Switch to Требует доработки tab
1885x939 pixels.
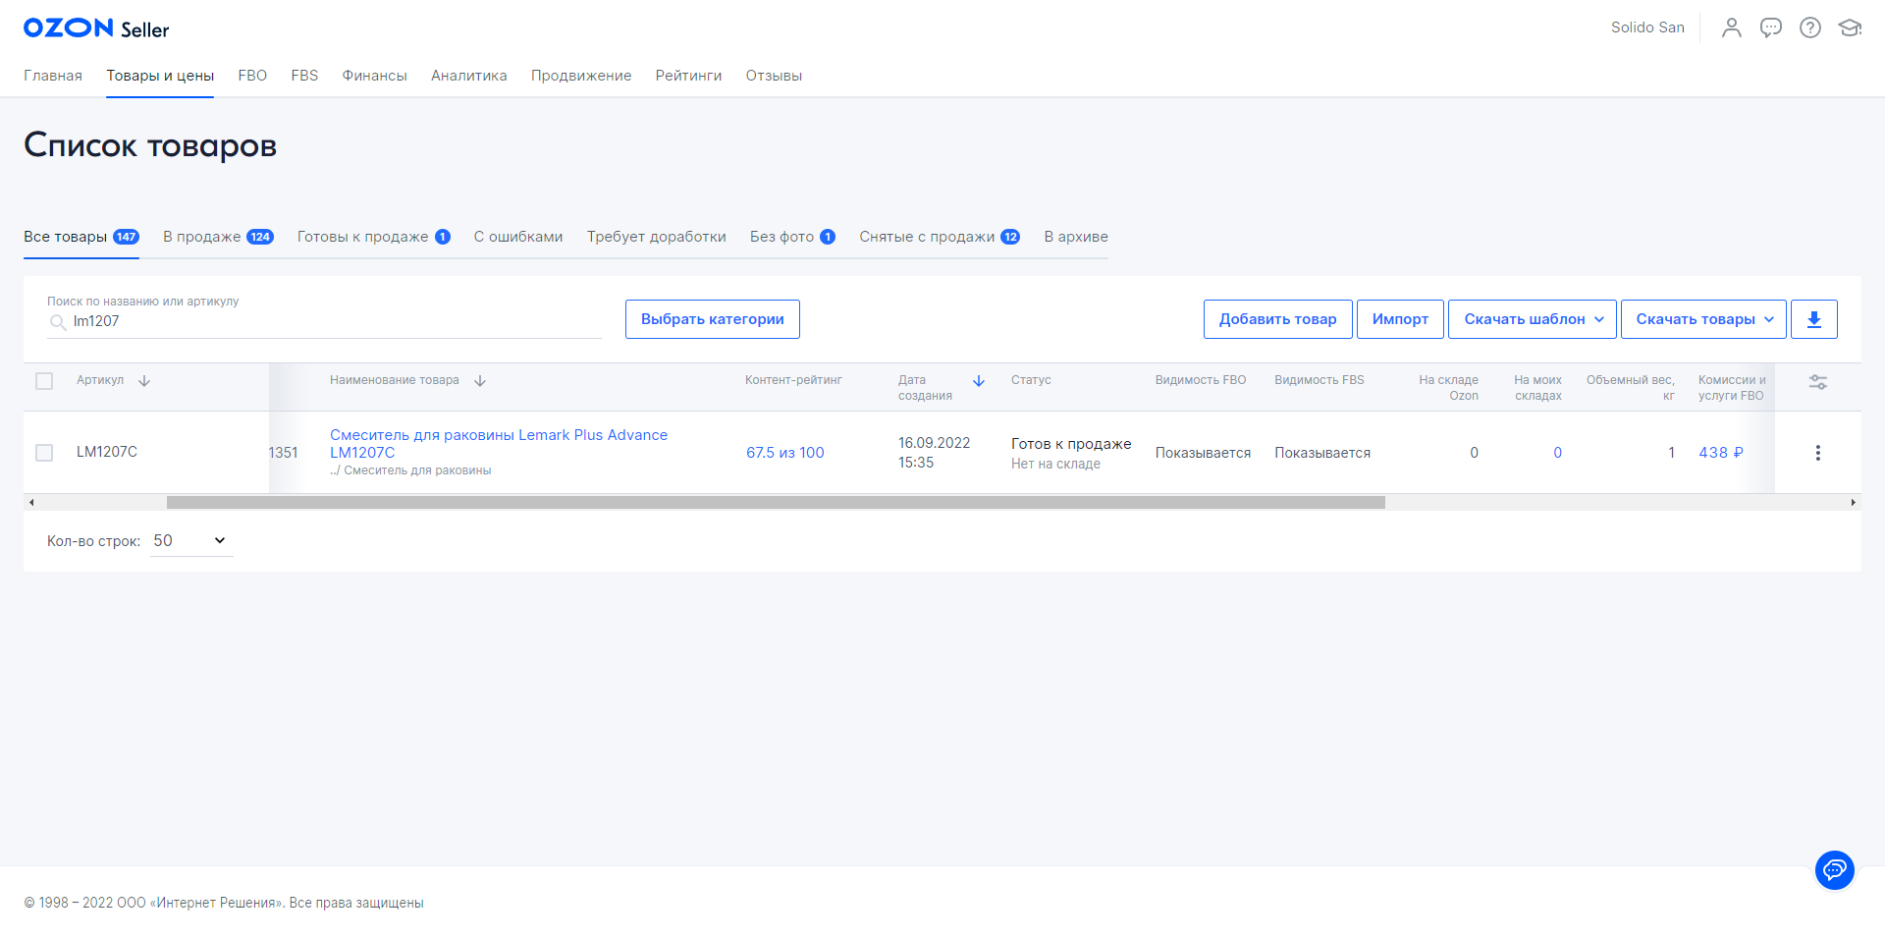click(x=657, y=237)
